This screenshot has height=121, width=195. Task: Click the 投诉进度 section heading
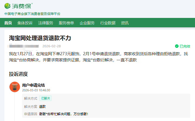pos(18,74)
